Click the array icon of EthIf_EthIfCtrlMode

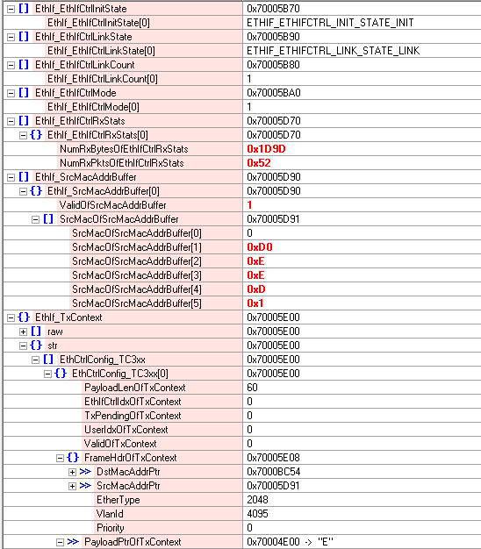[x=24, y=92]
